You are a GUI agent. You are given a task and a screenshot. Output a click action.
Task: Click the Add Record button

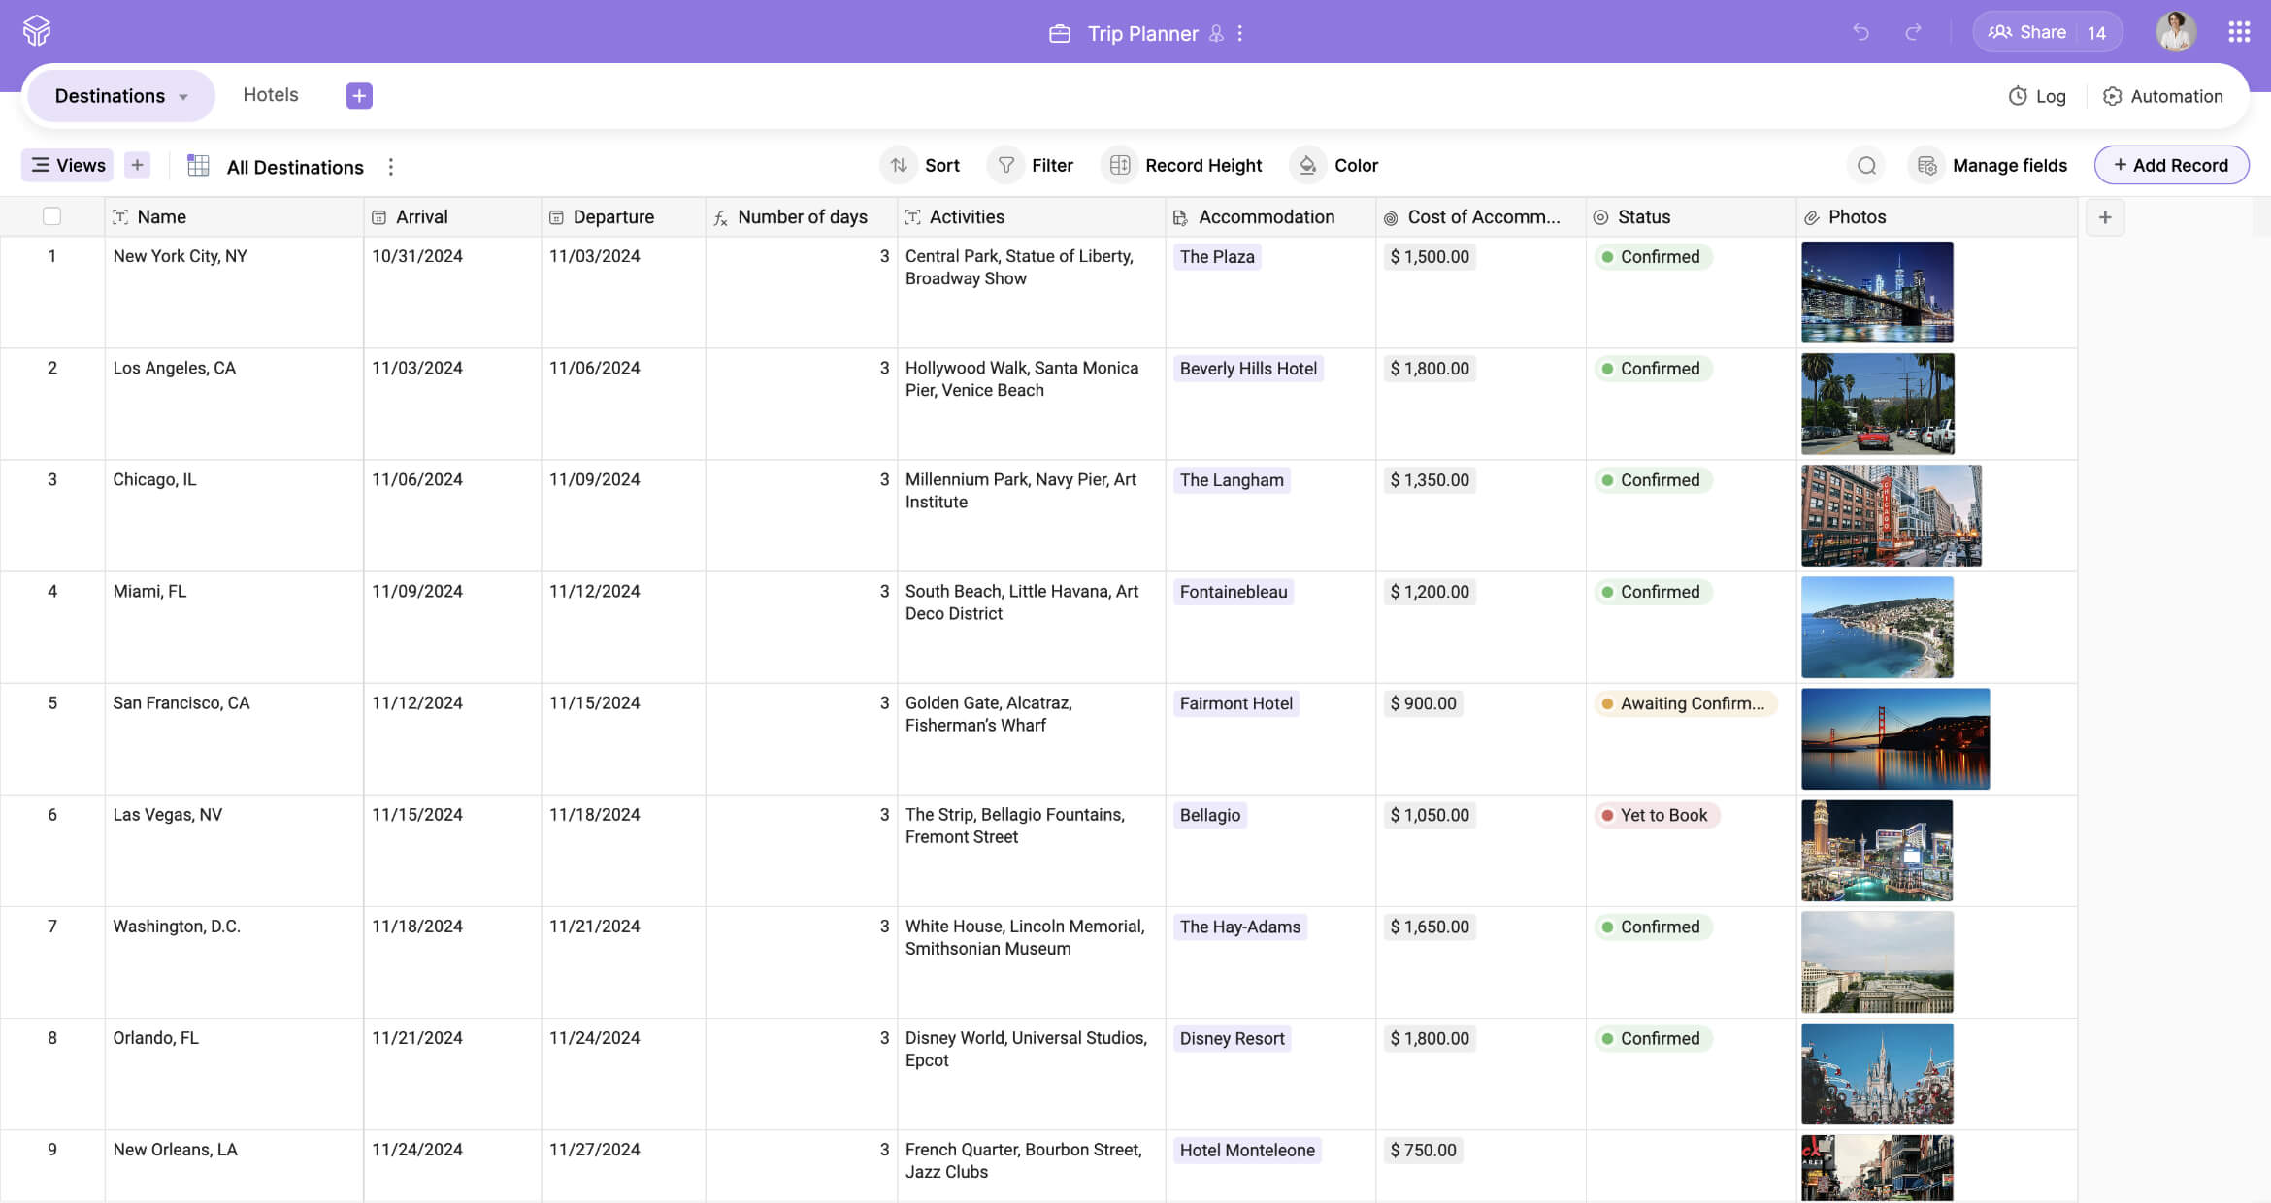2171,165
